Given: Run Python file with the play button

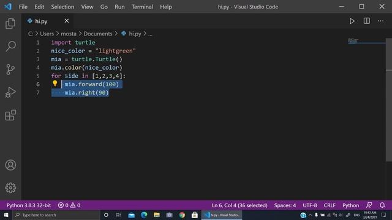Looking at the screenshot, I should coord(352,21).
